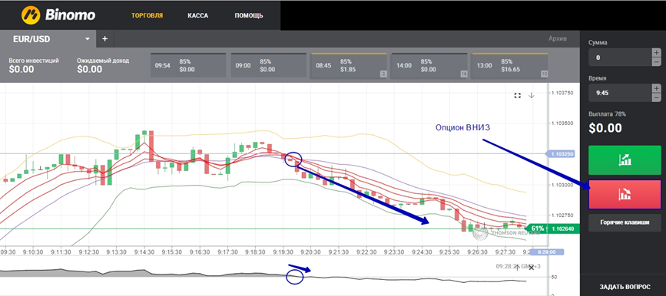The width and height of the screenshot is (666, 296).
Task: Click the Binomo logo
Action: 58,15
